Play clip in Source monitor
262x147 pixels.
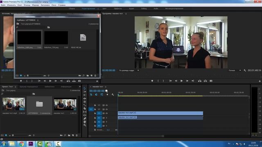pos(50,81)
